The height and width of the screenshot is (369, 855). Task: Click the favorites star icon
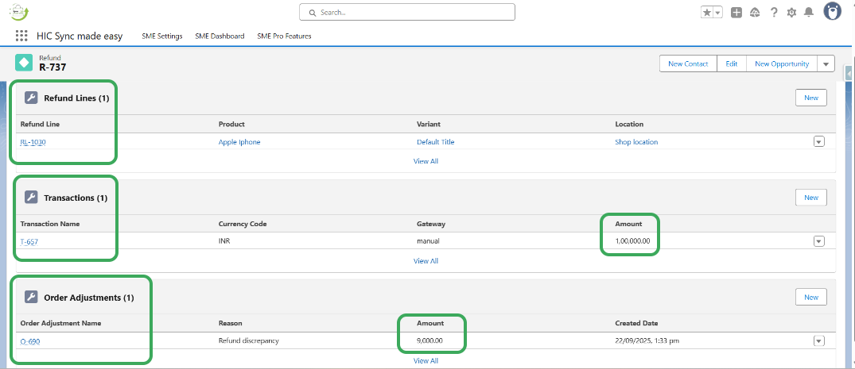click(706, 13)
